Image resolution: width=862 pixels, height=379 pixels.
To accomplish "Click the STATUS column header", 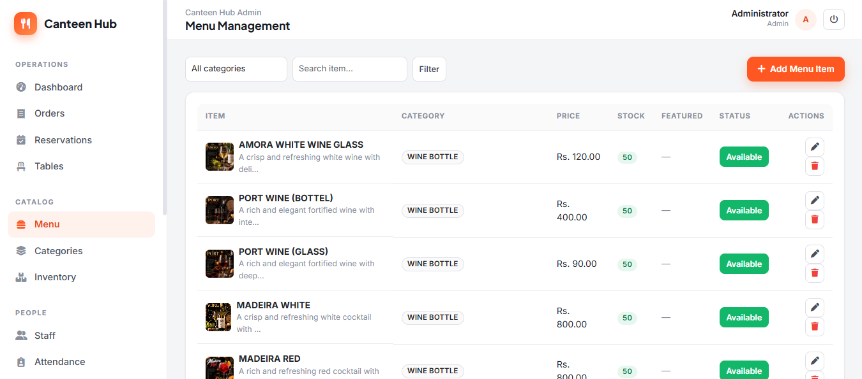I will point(735,116).
